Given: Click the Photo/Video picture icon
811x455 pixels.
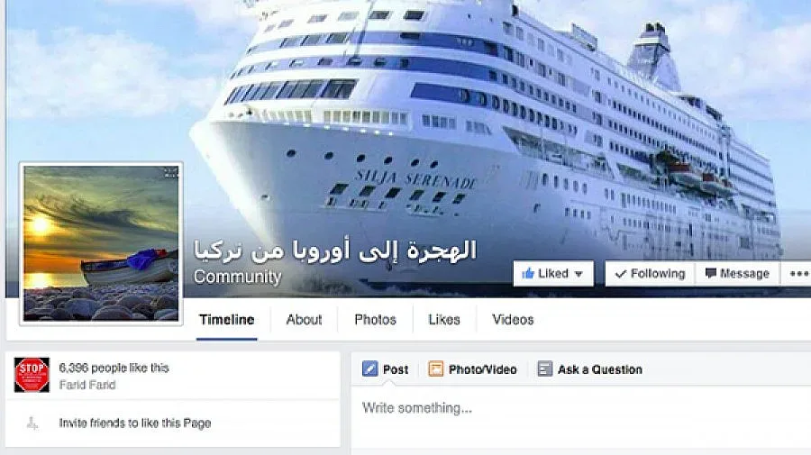Looking at the screenshot, I should (x=435, y=369).
